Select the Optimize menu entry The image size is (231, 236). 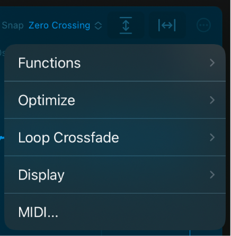coord(115,100)
